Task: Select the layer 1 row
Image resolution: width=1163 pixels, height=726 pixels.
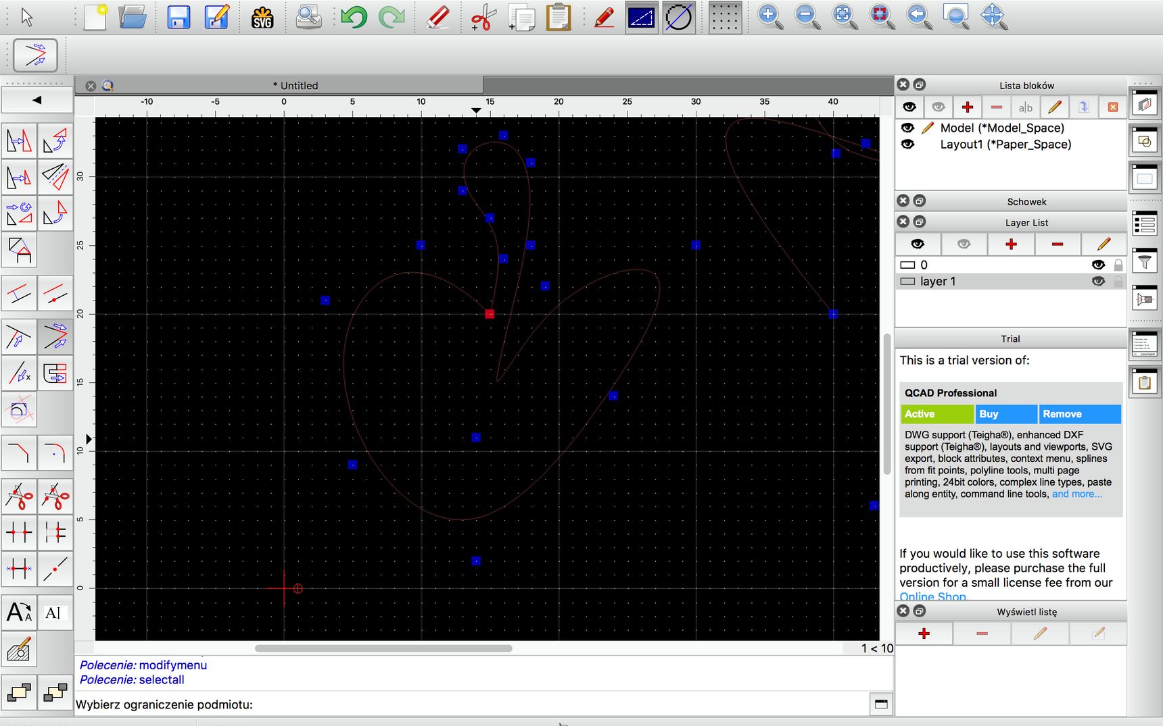Action: [x=1011, y=281]
